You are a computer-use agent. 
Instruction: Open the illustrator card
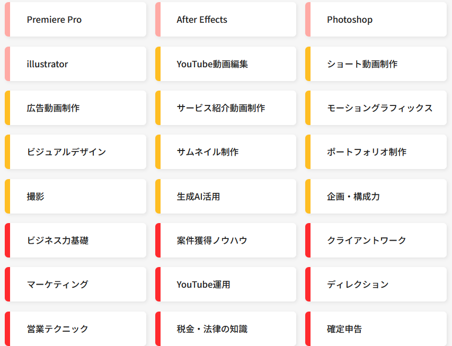click(76, 64)
